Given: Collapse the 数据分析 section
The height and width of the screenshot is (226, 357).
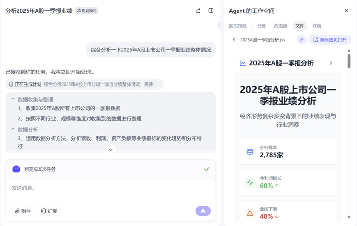Looking at the screenshot, I should tap(13, 129).
